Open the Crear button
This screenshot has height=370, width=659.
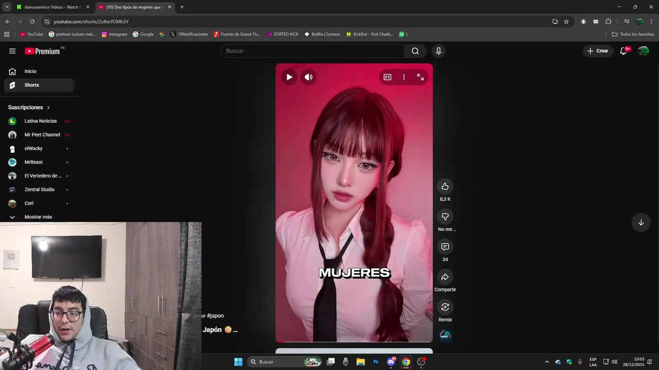(598, 51)
